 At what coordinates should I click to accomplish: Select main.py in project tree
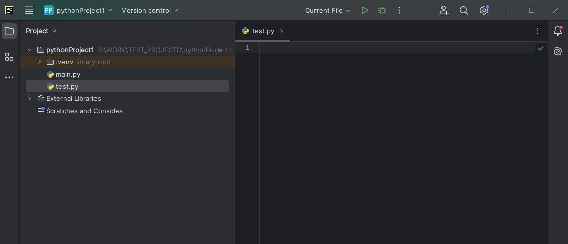pyautogui.click(x=68, y=74)
